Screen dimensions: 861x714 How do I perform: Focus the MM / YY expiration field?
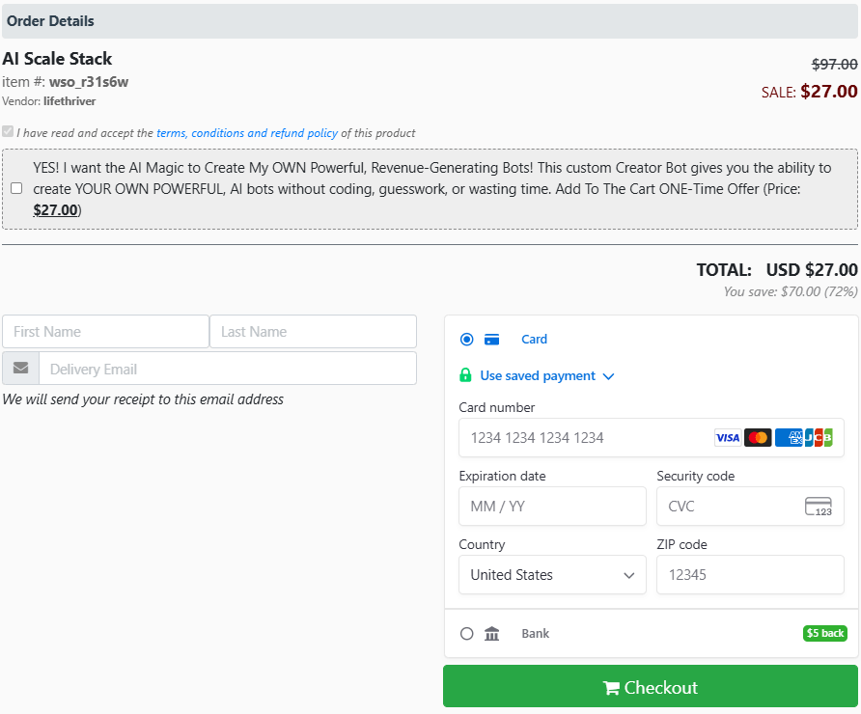pyautogui.click(x=552, y=506)
